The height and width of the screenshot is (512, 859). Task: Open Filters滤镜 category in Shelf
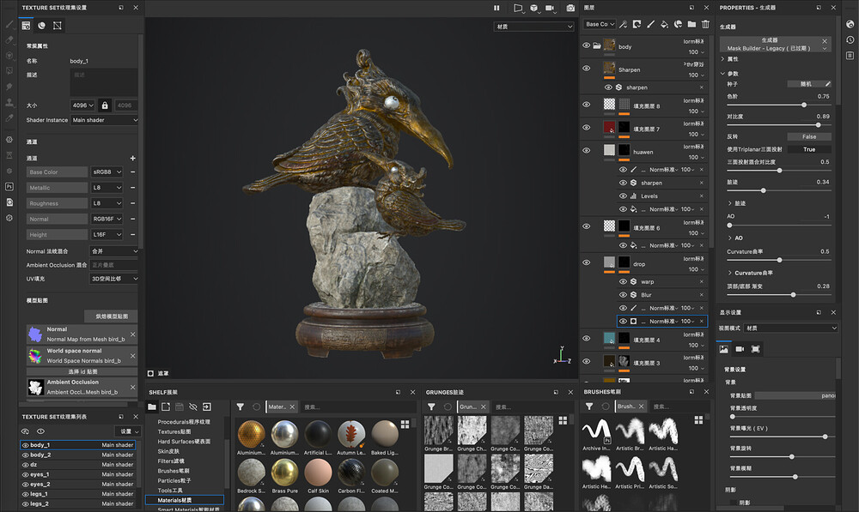170,461
